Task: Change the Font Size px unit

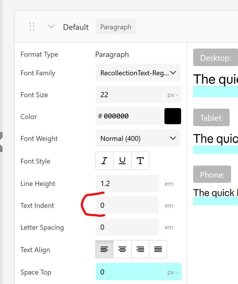Action: 173,95
